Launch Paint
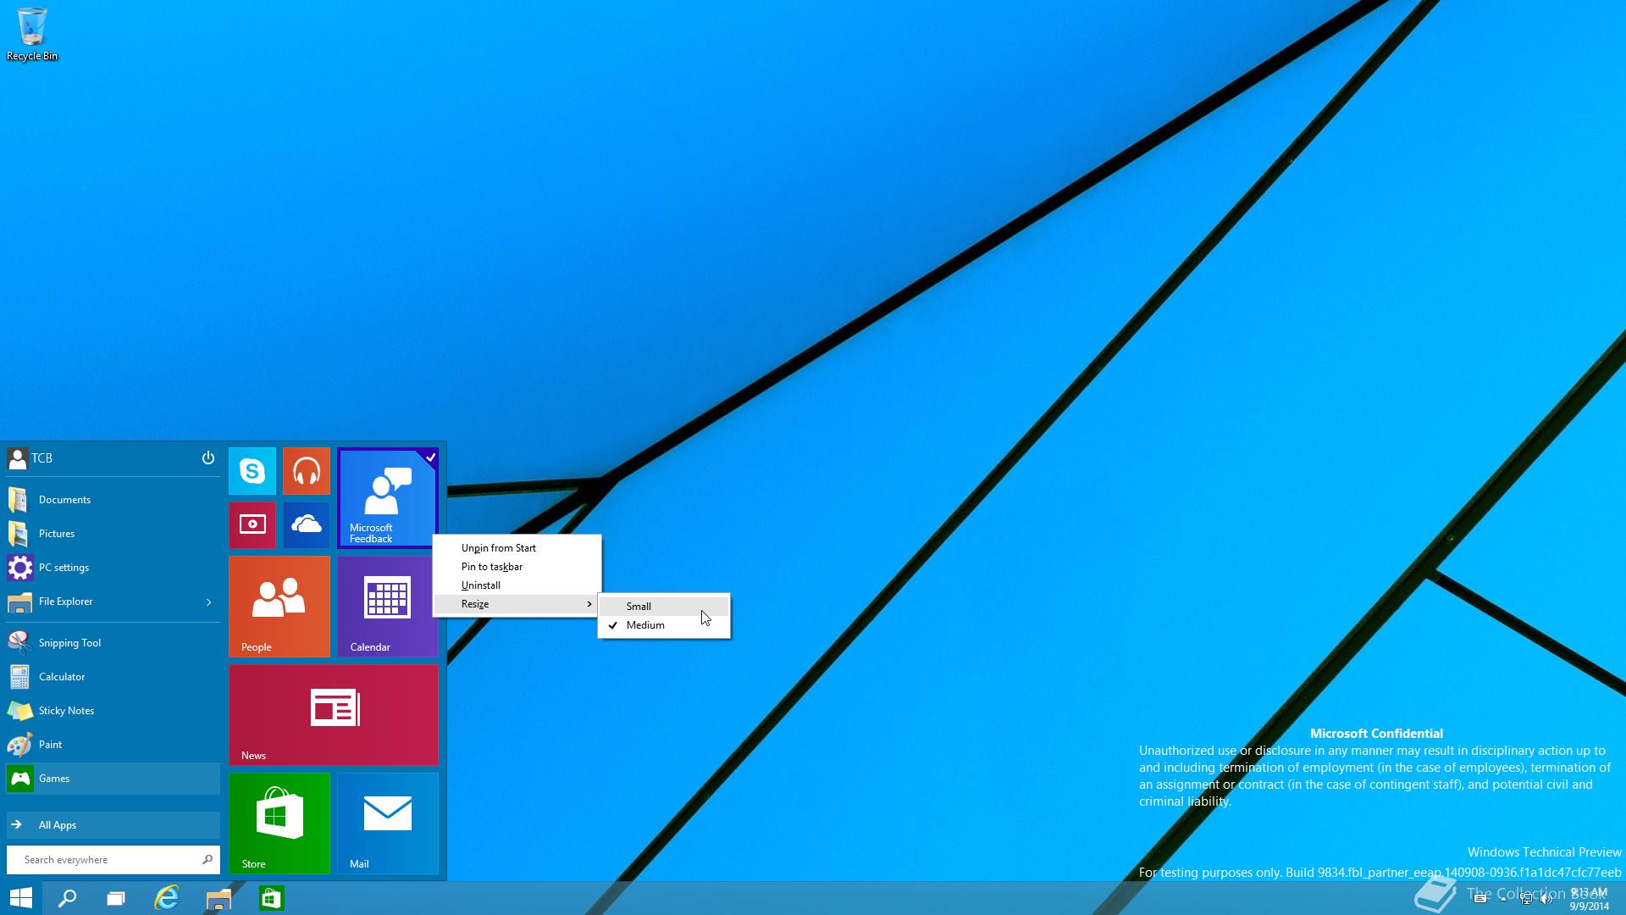The height and width of the screenshot is (915, 1626). [113, 745]
